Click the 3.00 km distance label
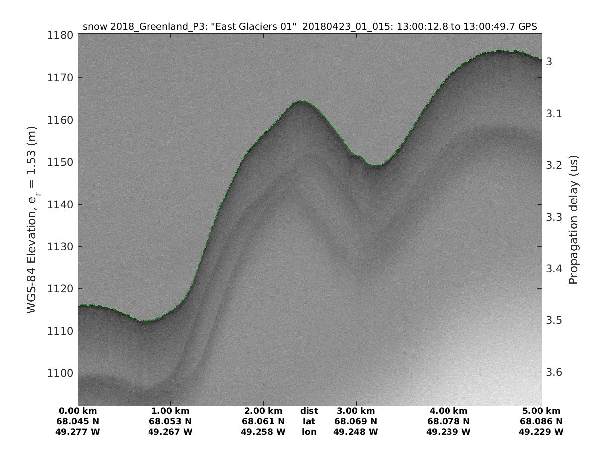The width and height of the screenshot is (598, 449). tap(356, 411)
